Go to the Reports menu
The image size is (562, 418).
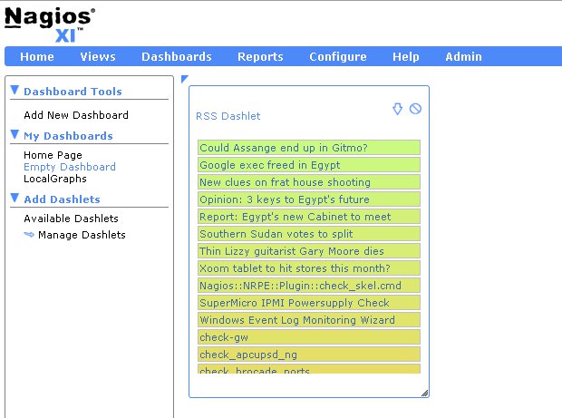click(260, 56)
